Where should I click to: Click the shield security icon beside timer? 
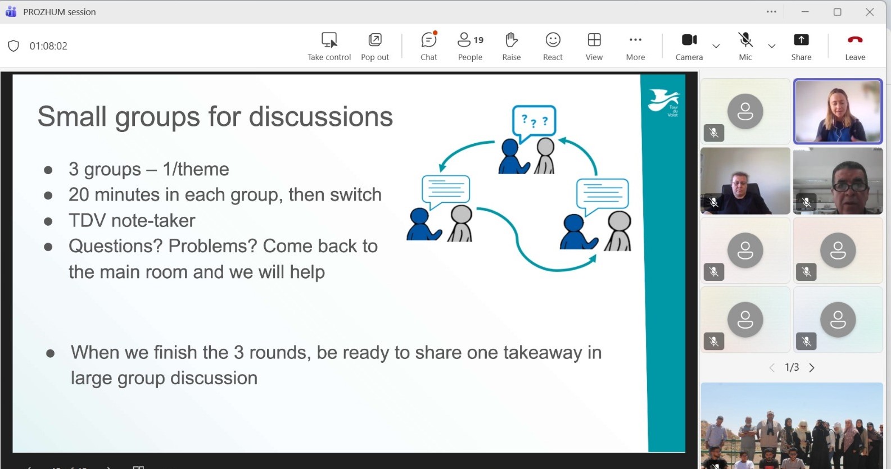[x=14, y=46]
